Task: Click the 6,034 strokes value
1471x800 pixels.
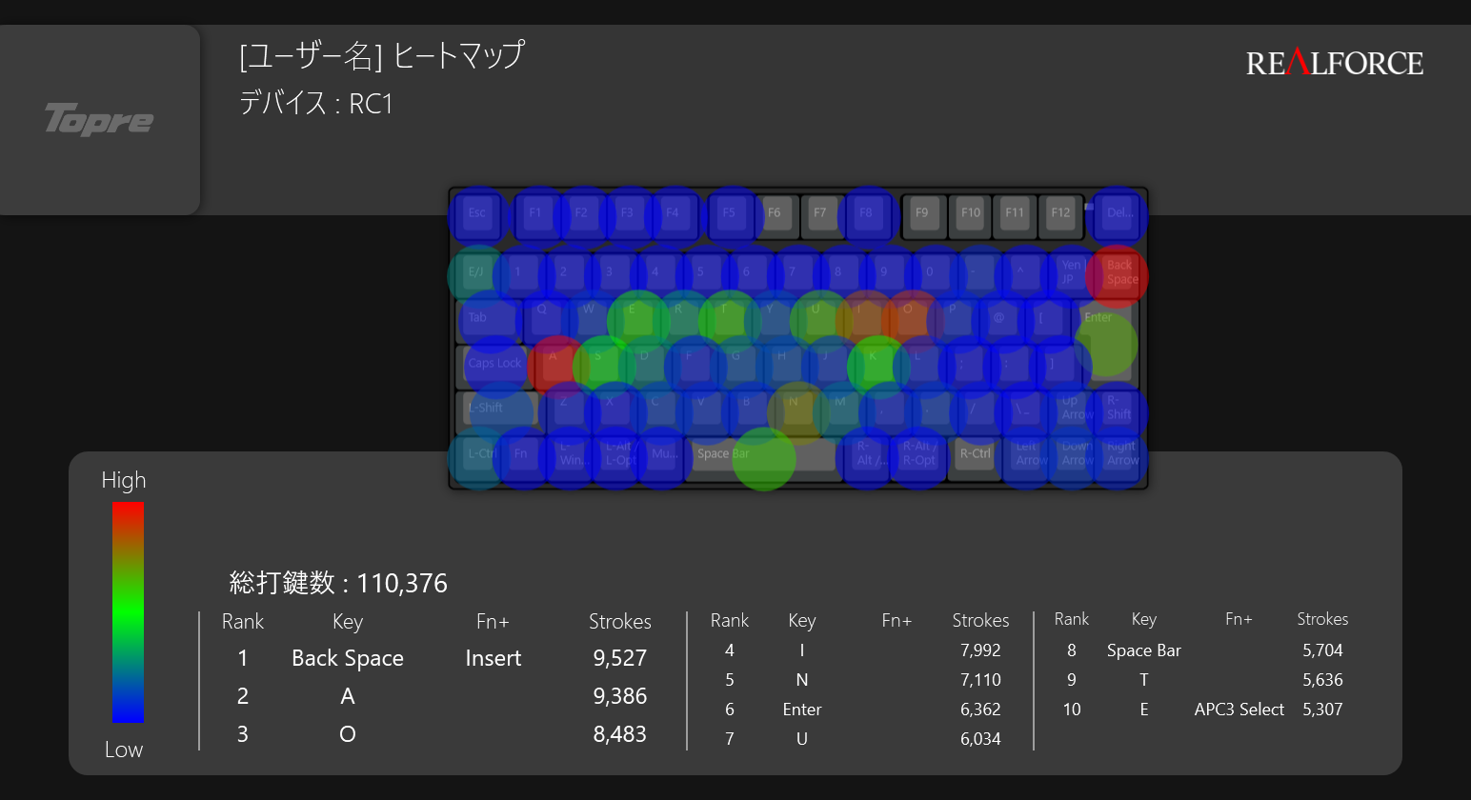Action: coord(980,739)
